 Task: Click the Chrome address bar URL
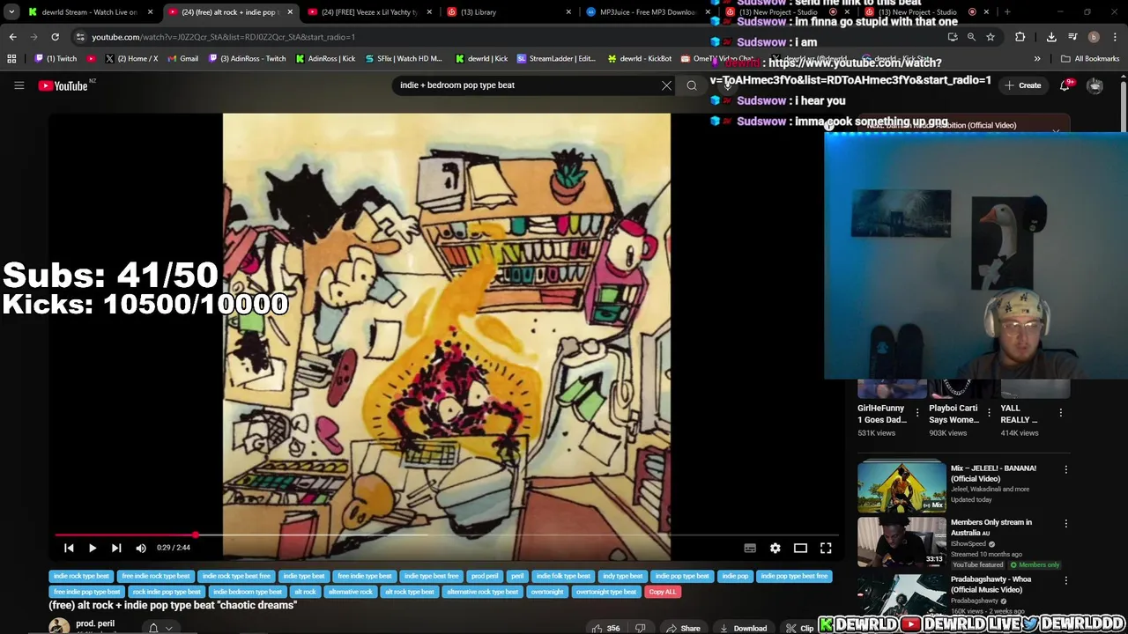tap(223, 37)
